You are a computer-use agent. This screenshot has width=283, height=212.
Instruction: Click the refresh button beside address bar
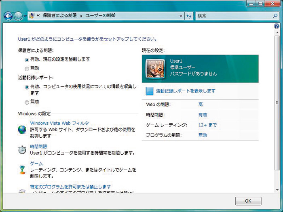[x=189, y=16]
